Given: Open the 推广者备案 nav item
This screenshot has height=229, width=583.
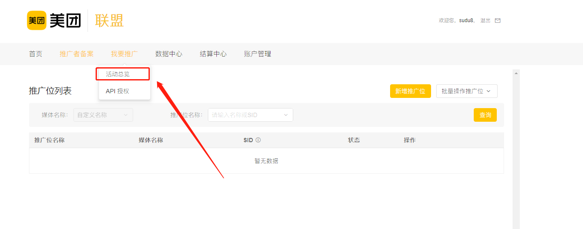Looking at the screenshot, I should 76,54.
